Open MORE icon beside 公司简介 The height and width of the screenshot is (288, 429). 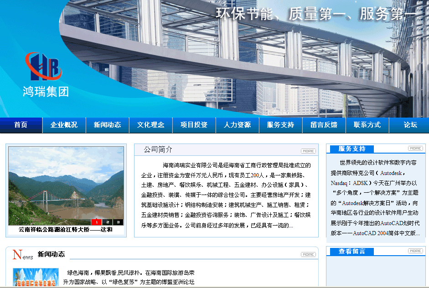click(x=308, y=151)
